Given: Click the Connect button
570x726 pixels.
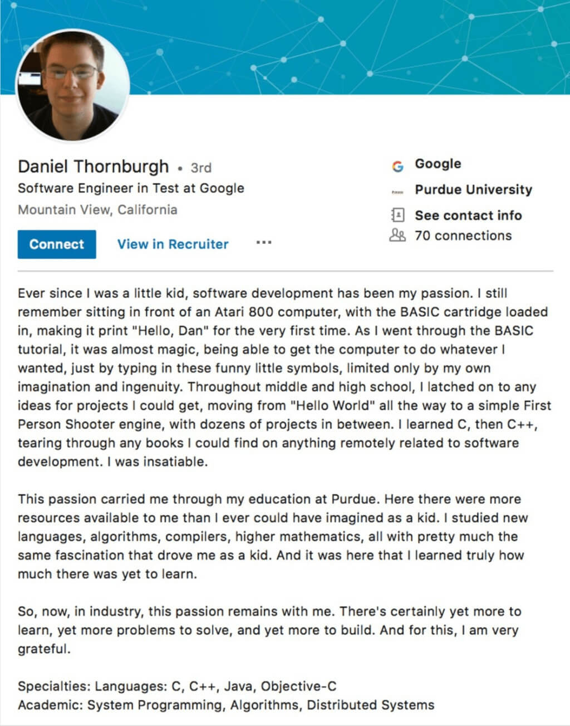Looking at the screenshot, I should [x=56, y=244].
